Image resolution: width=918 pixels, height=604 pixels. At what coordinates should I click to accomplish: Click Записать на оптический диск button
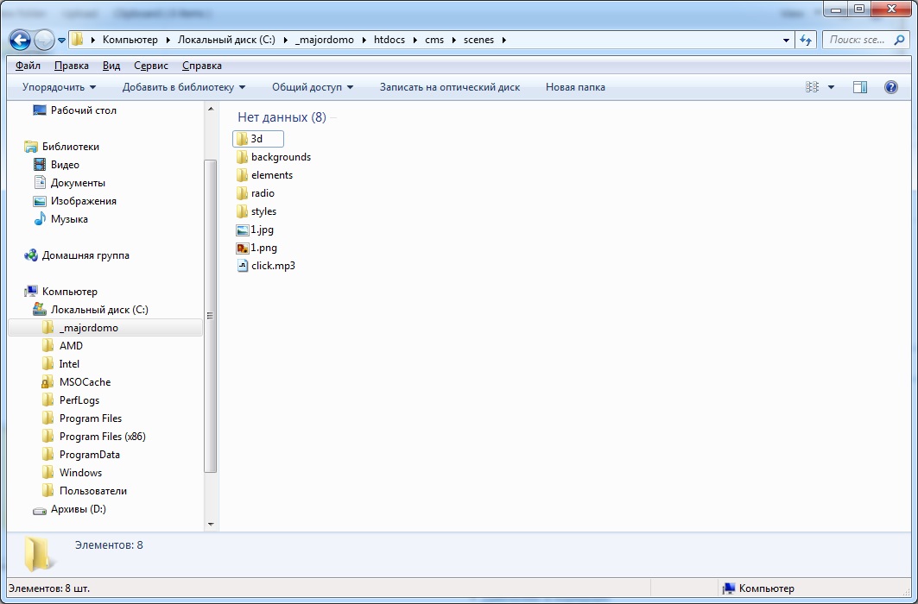[449, 87]
